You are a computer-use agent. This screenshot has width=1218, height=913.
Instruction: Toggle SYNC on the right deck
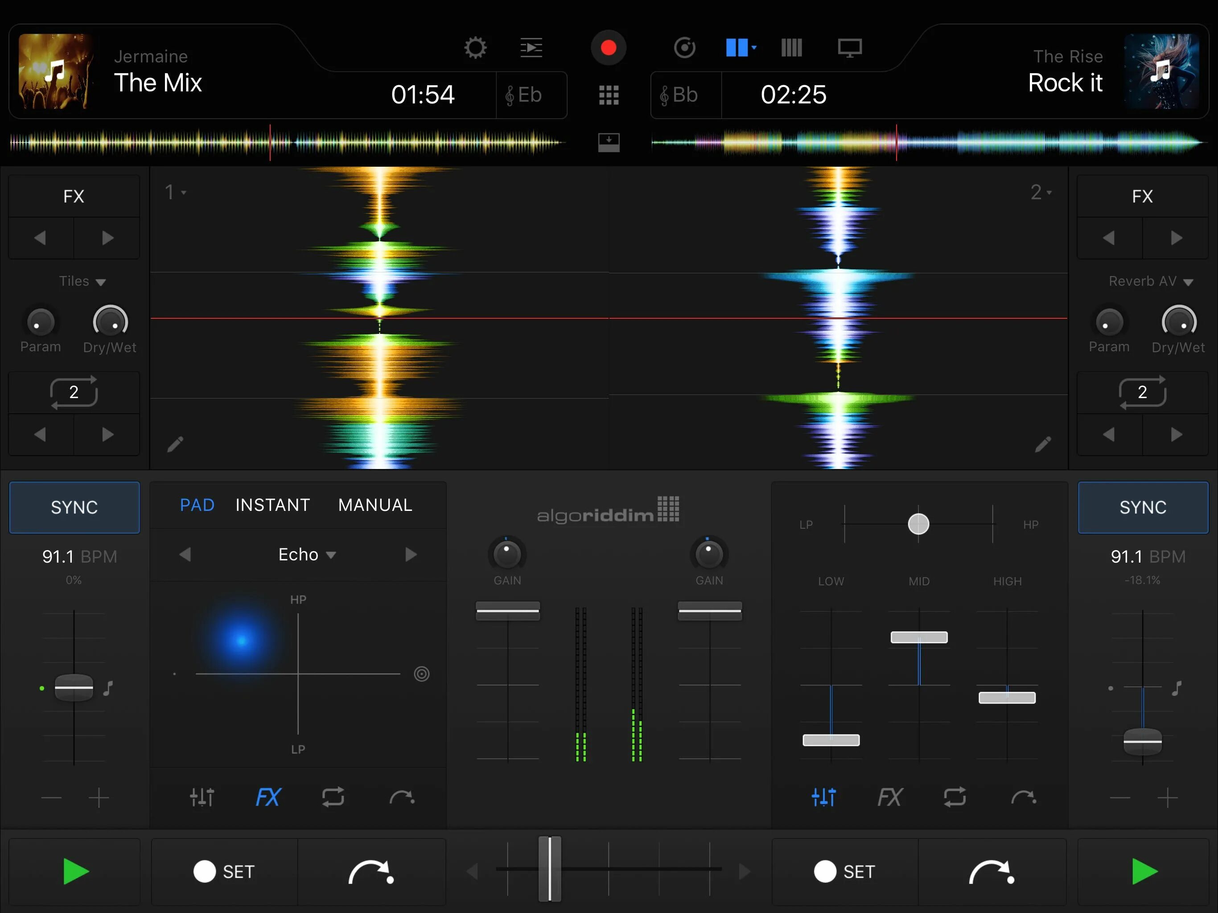1143,507
